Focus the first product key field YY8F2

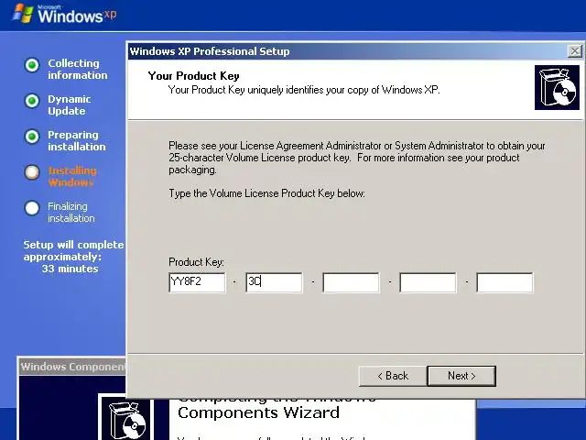[x=197, y=282]
